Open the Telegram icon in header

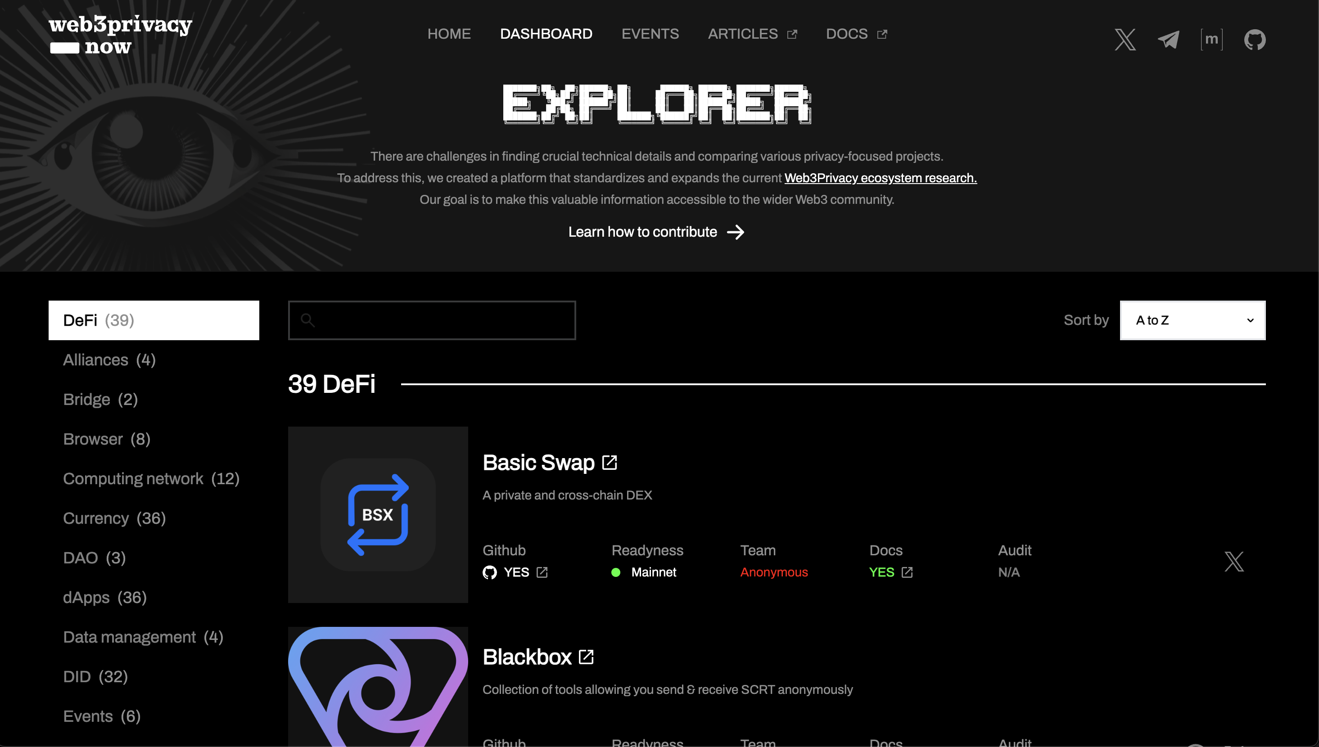1169,40
